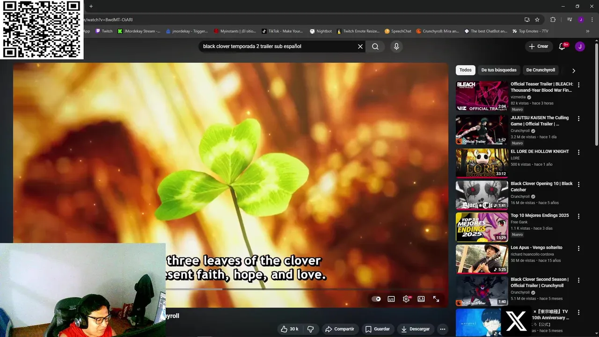The image size is (599, 337).
Task: Click the install app icon in address bar
Action: tap(527, 20)
